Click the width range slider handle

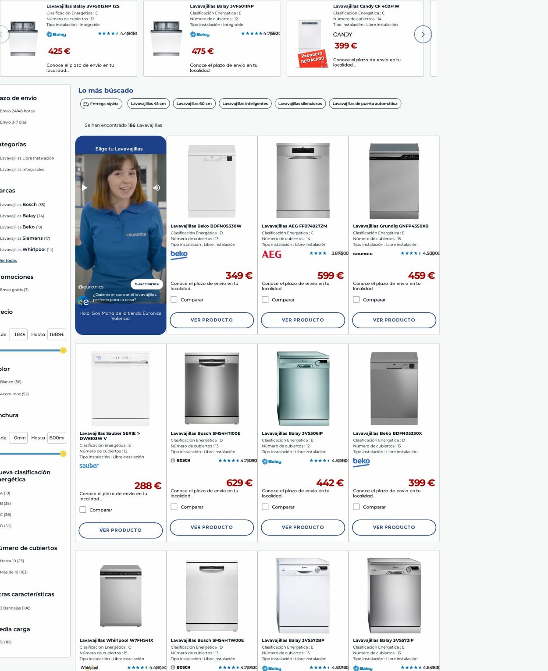63,454
